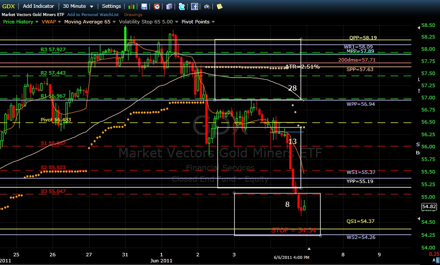The image size is (440, 265).
Task: Click the Add to Personal WatchList link
Action: (93, 15)
